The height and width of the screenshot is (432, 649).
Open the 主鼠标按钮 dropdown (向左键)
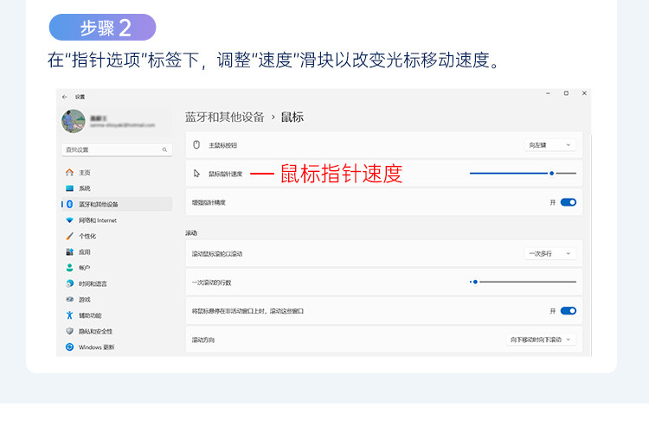pos(550,145)
